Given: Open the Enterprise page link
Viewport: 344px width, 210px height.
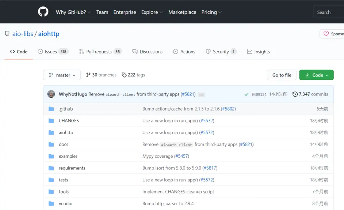Looking at the screenshot, I should point(125,12).
